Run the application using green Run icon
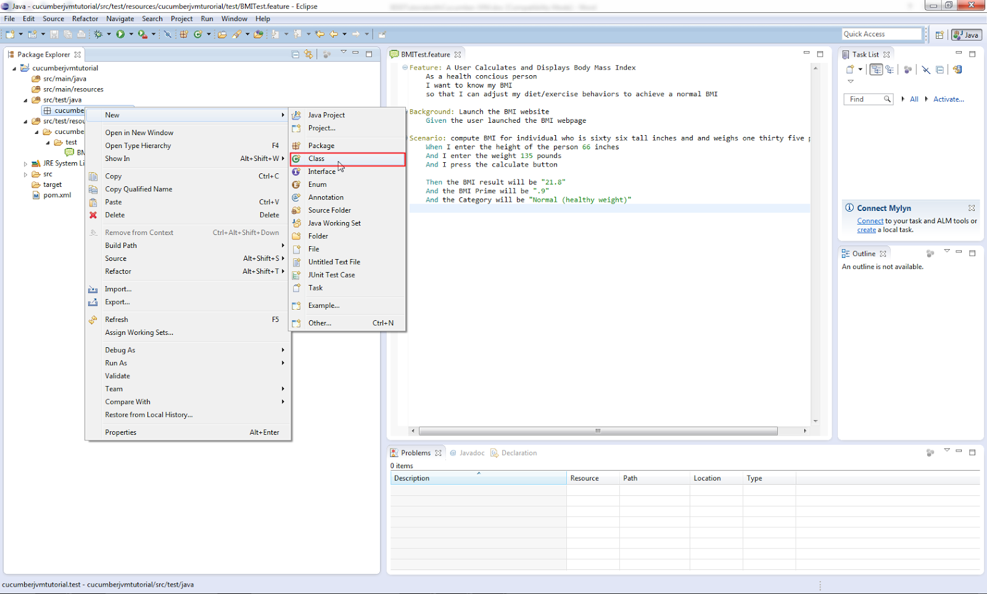 point(120,34)
